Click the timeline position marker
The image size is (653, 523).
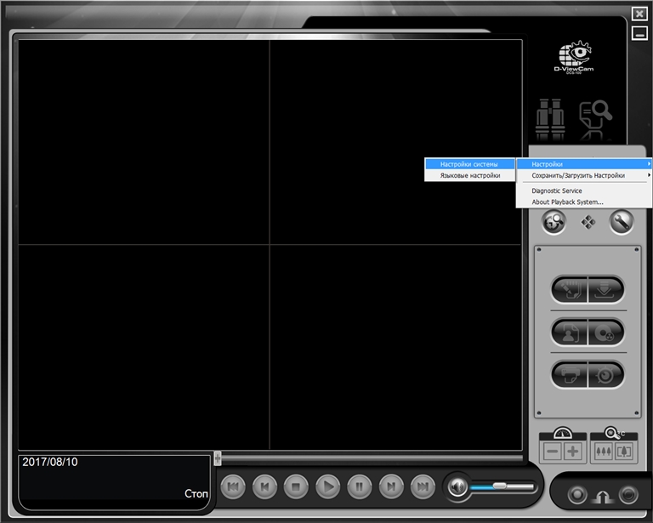[218, 458]
